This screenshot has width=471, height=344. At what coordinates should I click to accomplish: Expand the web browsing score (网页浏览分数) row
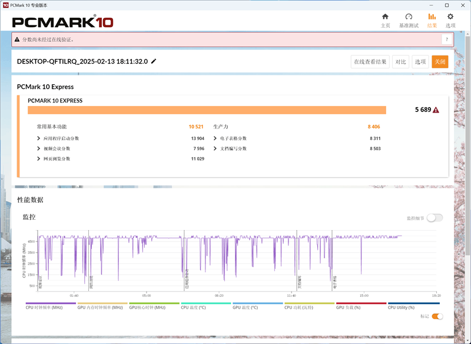tap(39, 158)
